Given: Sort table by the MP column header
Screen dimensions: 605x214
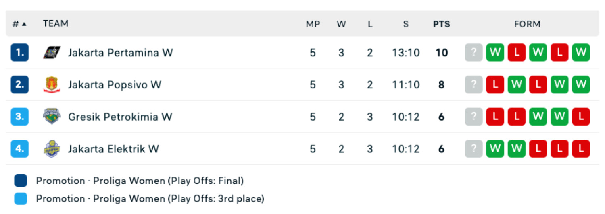Looking at the screenshot, I should [313, 24].
